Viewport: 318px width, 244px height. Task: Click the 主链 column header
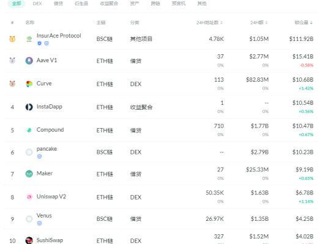coord(101,23)
